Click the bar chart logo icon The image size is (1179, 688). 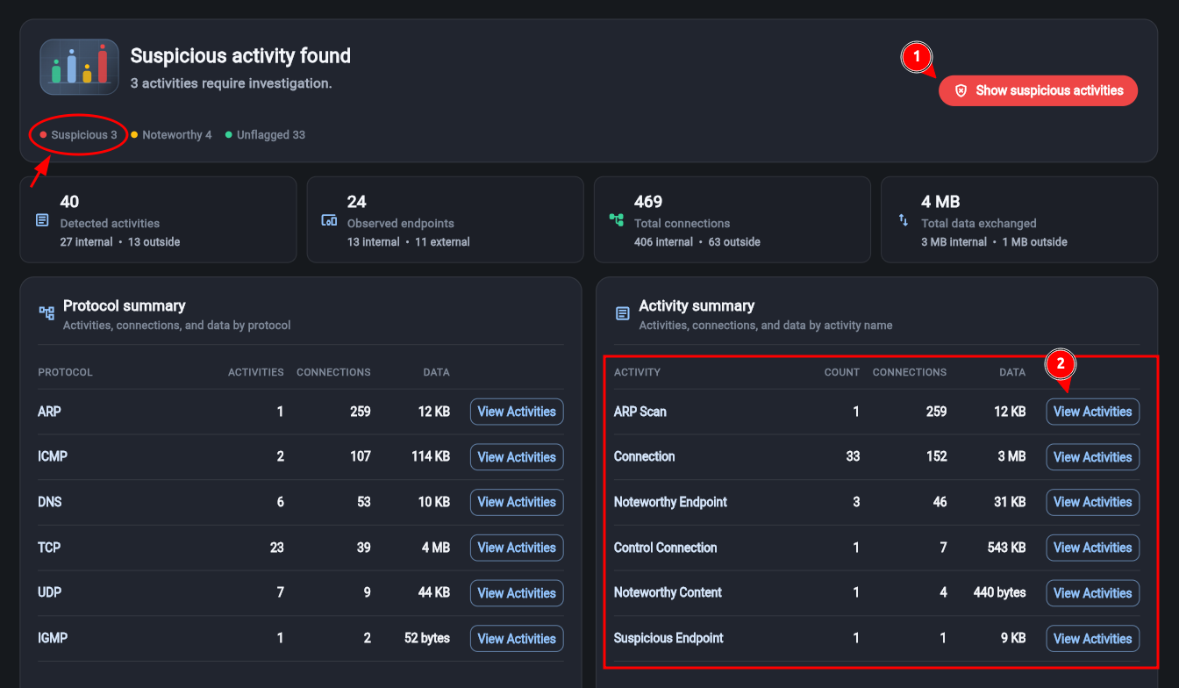[x=79, y=67]
